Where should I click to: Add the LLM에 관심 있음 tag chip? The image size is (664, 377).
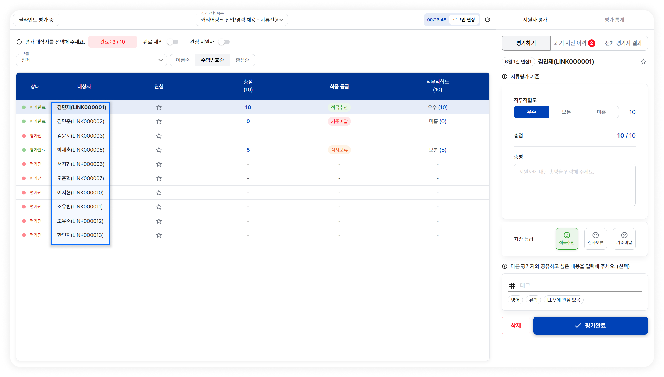(563, 300)
